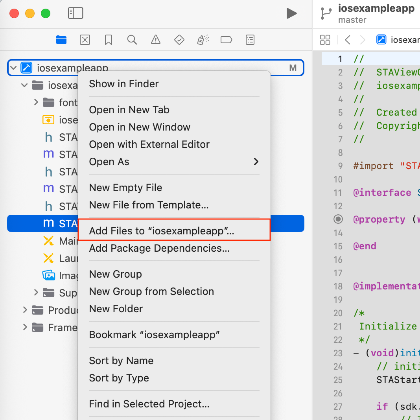Open the Find navigator magnifier
Screen dimensions: 420x420
pos(132,40)
